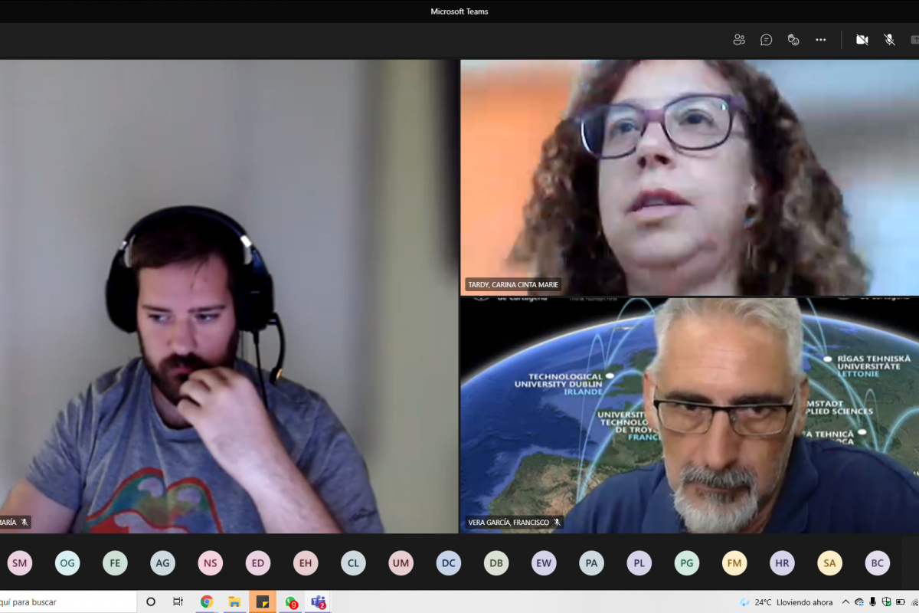Viewport: 919px width, 613px height.
Task: Open Cortana from the taskbar
Action: 151,602
